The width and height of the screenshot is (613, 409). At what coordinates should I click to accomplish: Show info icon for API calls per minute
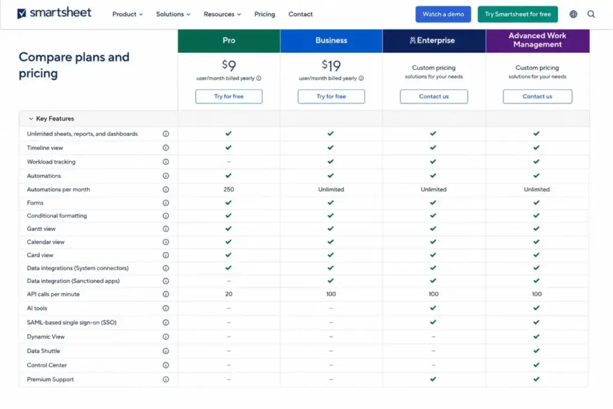[166, 295]
